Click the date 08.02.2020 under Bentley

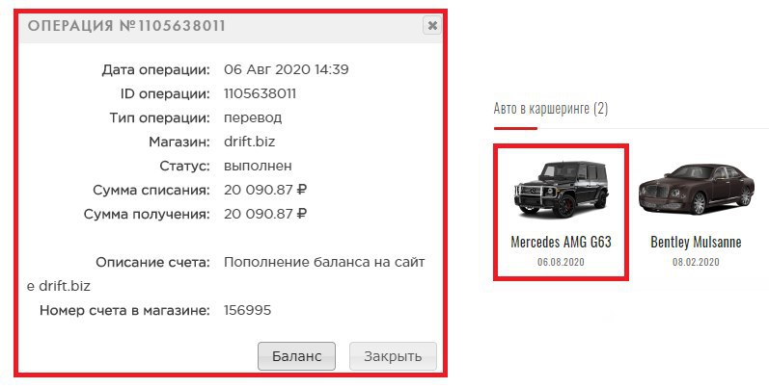point(696,262)
